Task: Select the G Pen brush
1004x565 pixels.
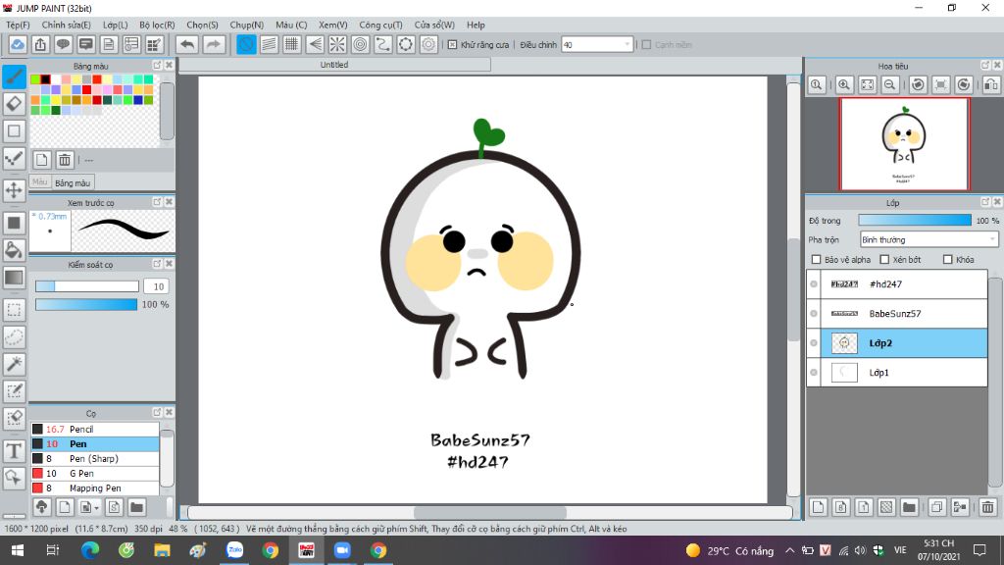Action: 95,474
